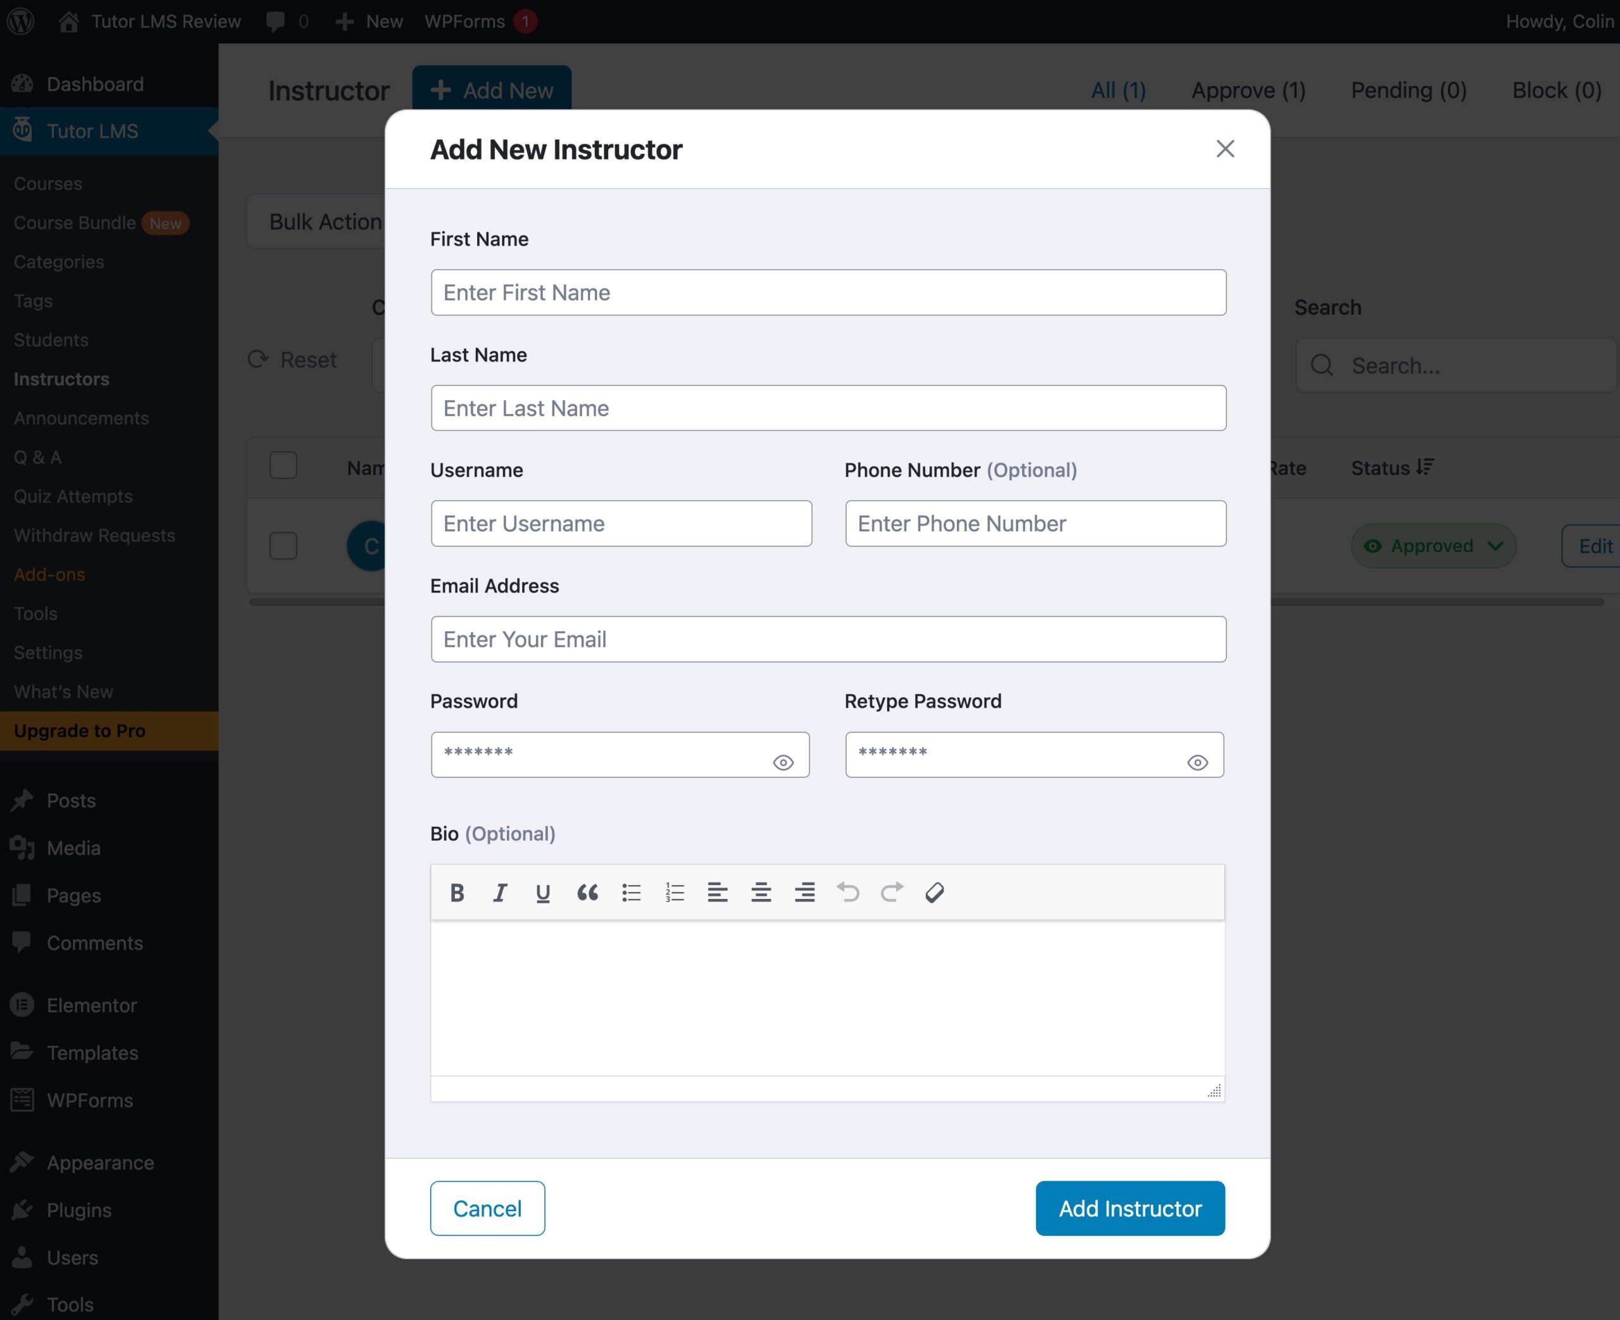
Task: Focus the First Name input field
Action: pos(828,292)
